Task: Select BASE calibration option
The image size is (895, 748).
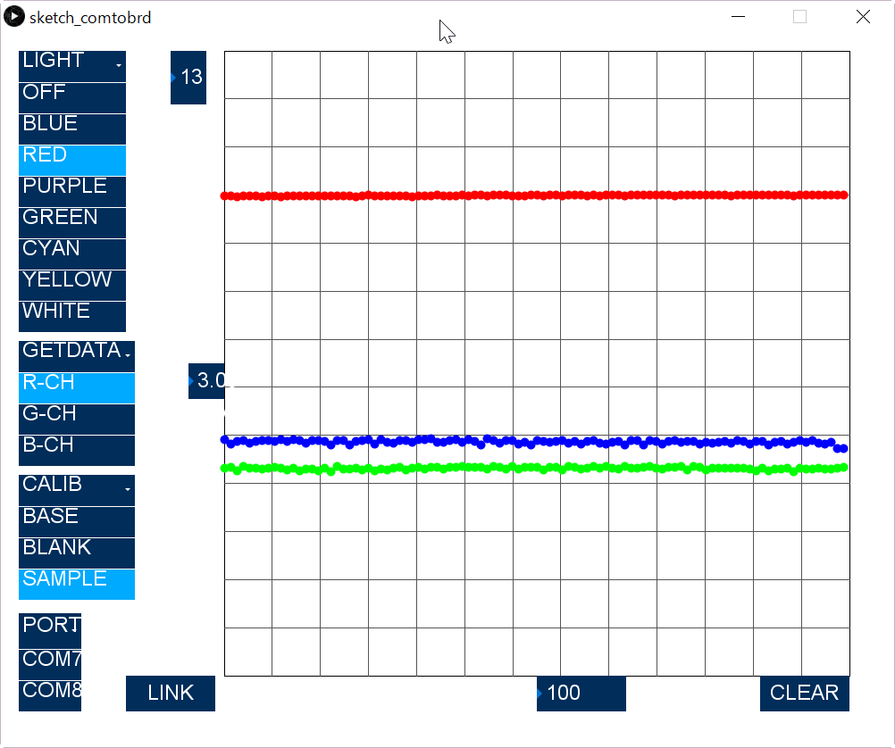Action: click(77, 522)
